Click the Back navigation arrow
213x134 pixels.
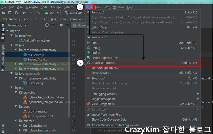coord(24,13)
